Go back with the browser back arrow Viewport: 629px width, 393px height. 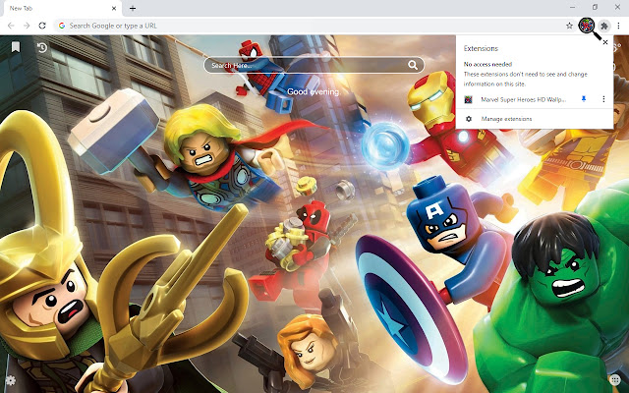coord(11,26)
